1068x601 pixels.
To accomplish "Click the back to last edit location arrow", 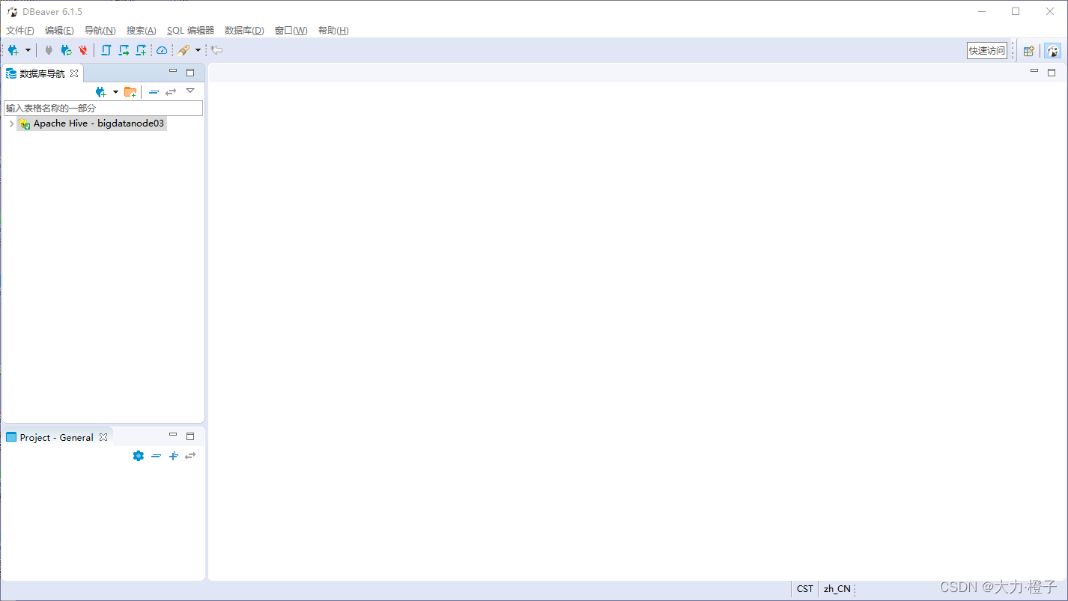I will point(216,50).
